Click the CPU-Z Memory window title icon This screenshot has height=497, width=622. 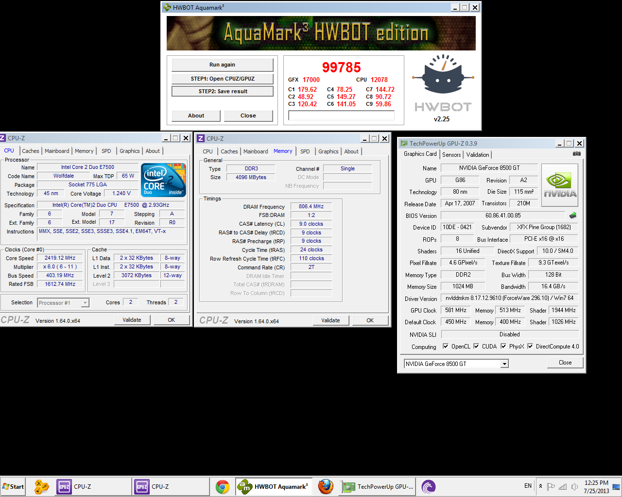pyautogui.click(x=201, y=138)
